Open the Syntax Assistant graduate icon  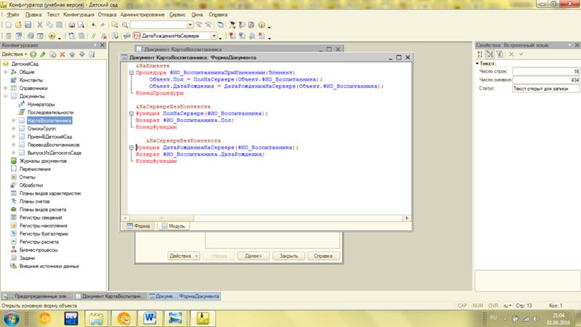232,25
